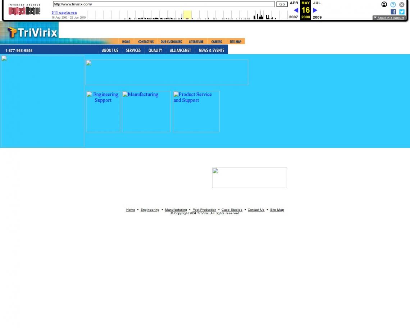Viewport: 410px width, 328px height.
Task: Open footer Home link
Action: (131, 210)
